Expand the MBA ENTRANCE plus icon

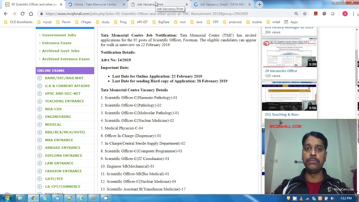[40, 140]
